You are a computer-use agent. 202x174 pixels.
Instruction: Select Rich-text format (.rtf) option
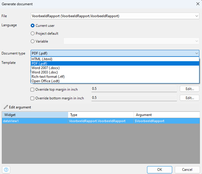[x=48, y=77]
